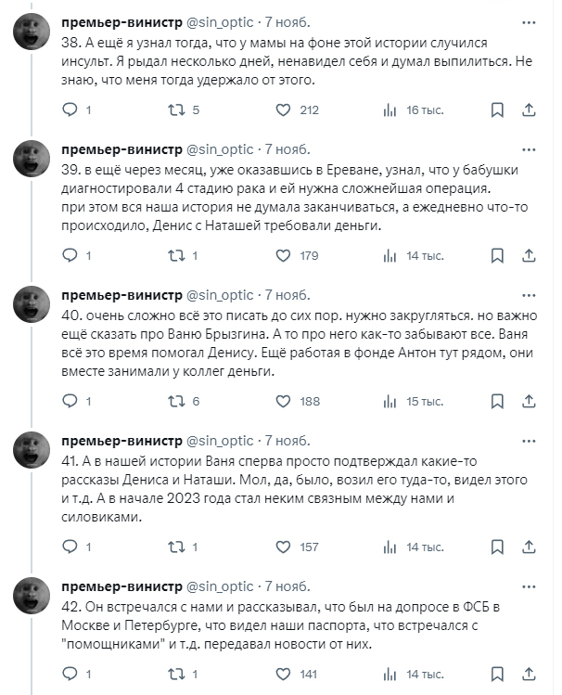Open the 7 нояб. timestamp of tweet 42

click(287, 586)
